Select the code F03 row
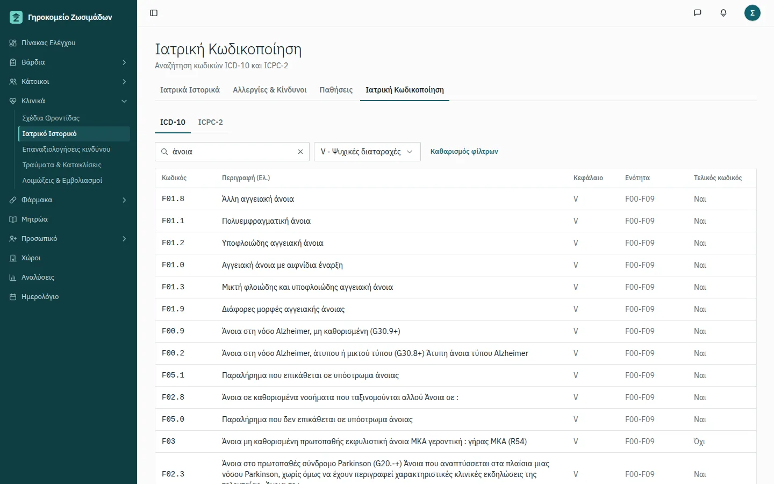The height and width of the screenshot is (484, 774). [x=456, y=442]
